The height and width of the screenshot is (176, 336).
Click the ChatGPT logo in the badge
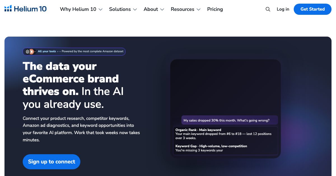pyautogui.click(x=27, y=52)
